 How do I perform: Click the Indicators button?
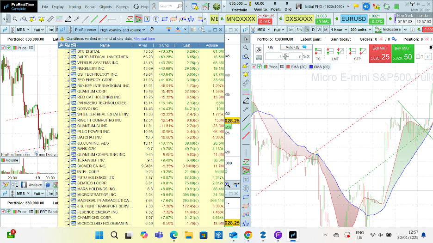388,30
